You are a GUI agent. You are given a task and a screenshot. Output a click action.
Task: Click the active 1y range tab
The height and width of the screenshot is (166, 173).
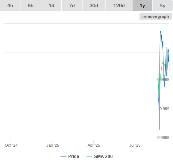142,5
